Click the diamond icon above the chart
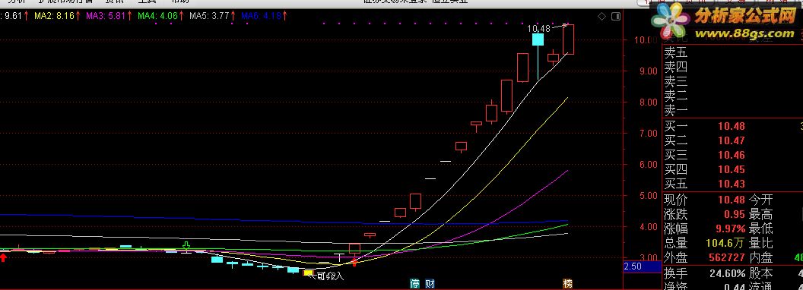The width and height of the screenshot is (803, 290). [601, 17]
